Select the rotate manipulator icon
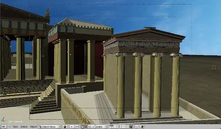221x129 pixels. (90, 127)
